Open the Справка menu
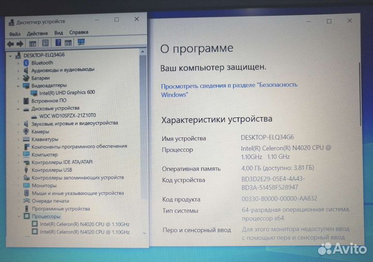This screenshot has width=373, height=262. [x=79, y=32]
